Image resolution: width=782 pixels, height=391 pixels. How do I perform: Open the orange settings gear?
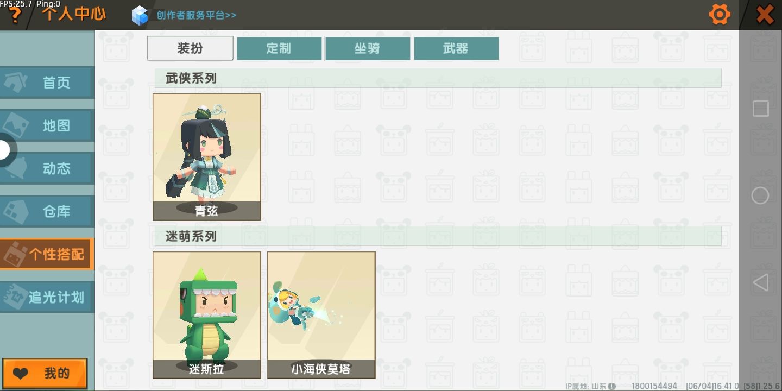[720, 14]
